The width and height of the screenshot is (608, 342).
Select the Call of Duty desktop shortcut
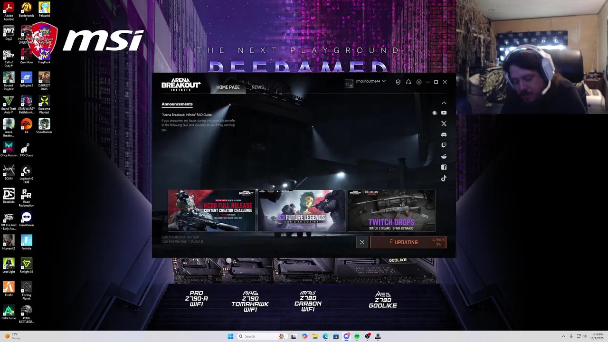point(9,58)
